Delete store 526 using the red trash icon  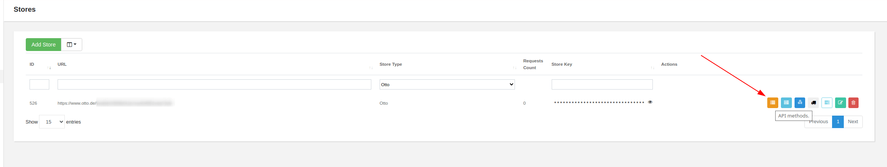point(853,103)
